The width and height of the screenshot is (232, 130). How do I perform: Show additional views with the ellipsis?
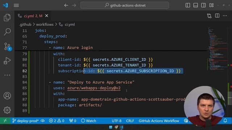(x=7, y=75)
